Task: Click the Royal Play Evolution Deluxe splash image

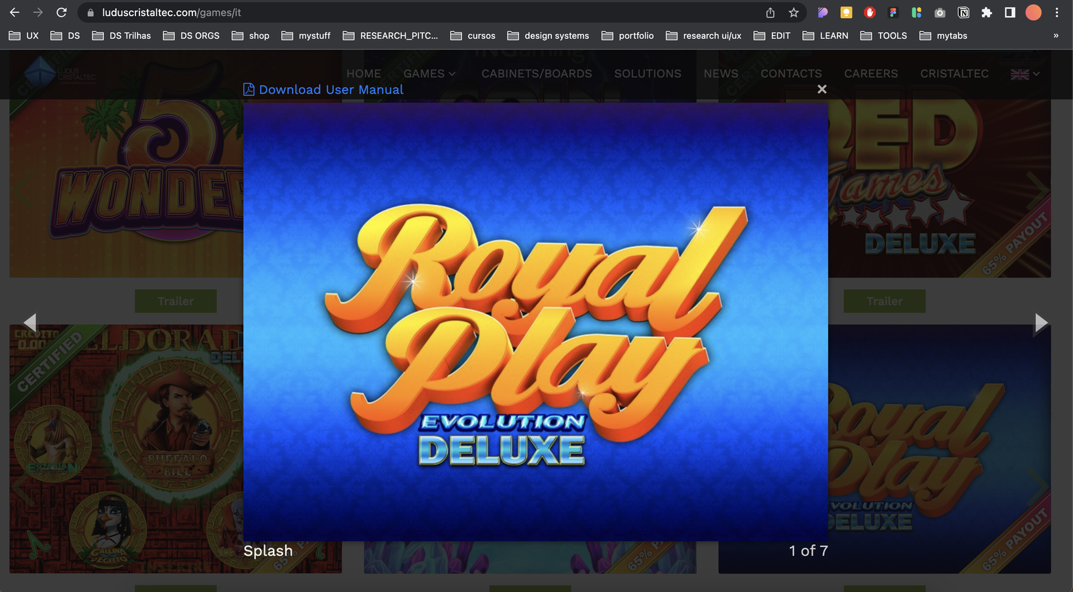Action: point(536,322)
